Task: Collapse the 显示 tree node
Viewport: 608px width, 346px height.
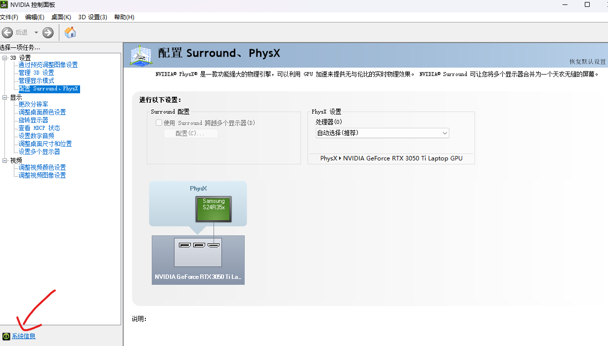Action: (5, 97)
